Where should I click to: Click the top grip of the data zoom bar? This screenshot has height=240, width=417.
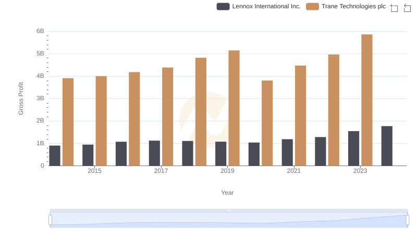(229, 210)
